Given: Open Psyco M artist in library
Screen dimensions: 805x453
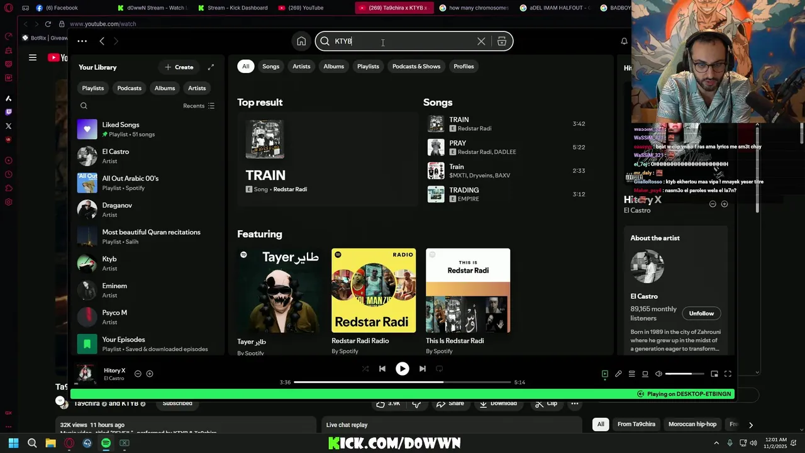Looking at the screenshot, I should tap(147, 317).
